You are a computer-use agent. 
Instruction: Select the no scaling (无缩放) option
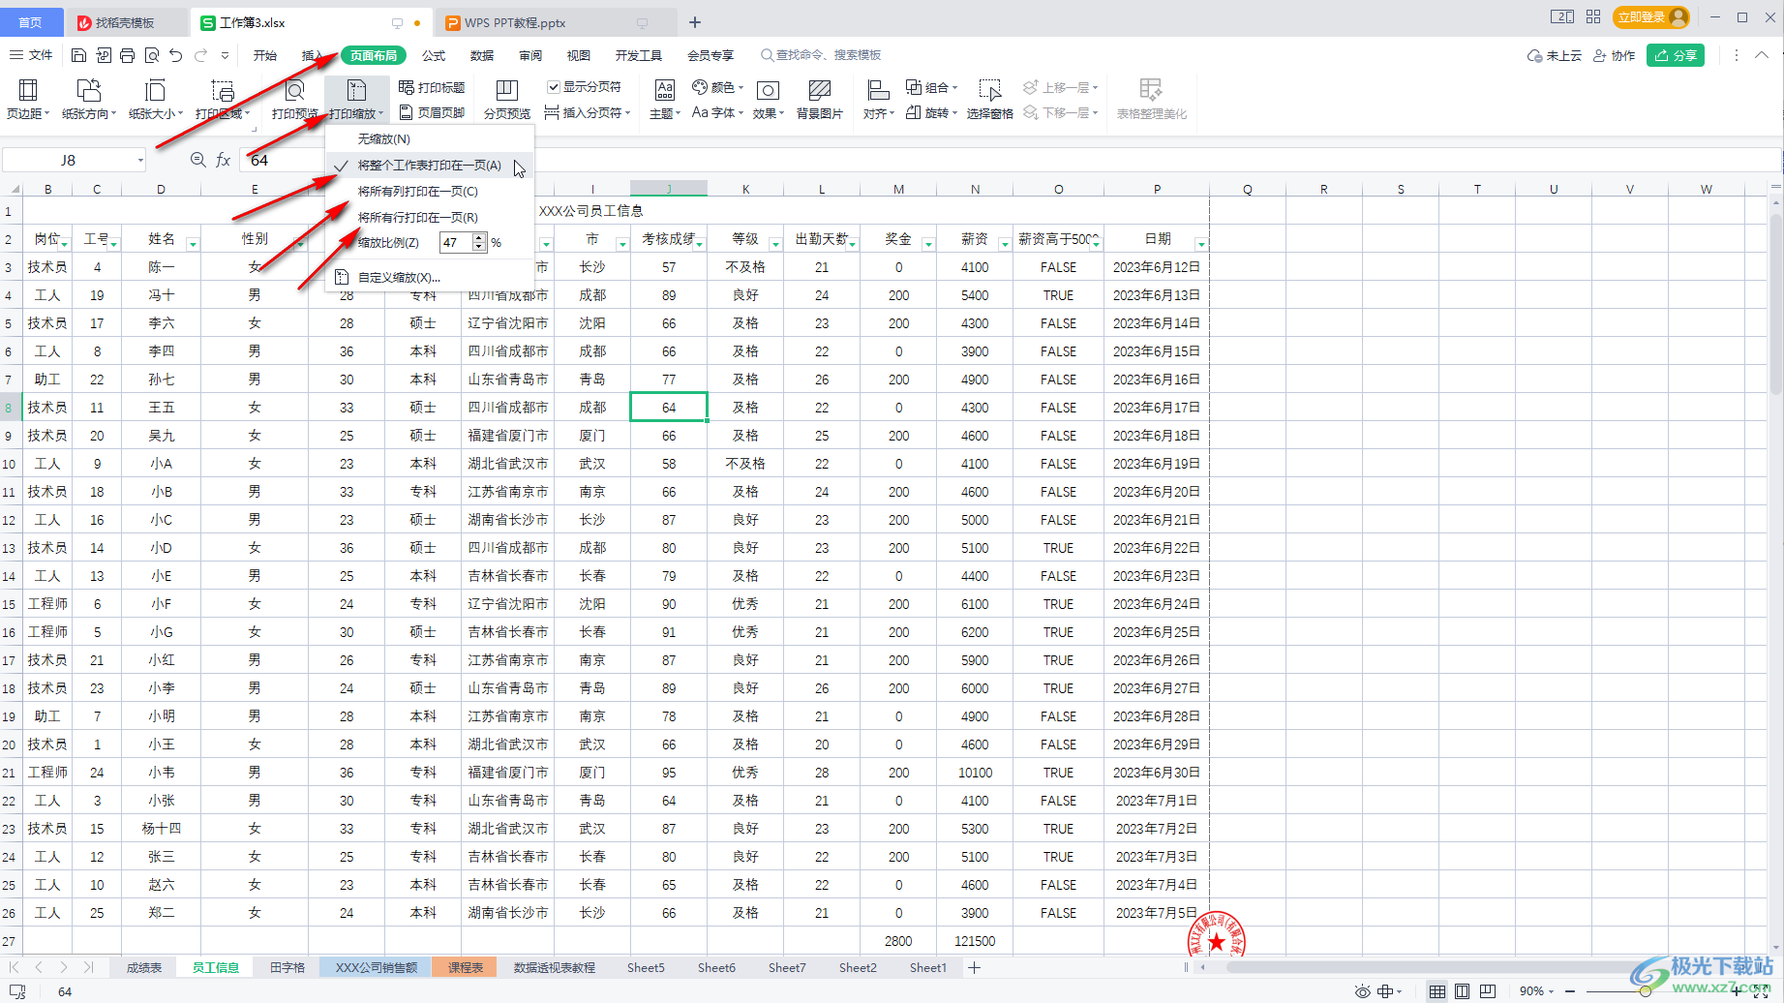383,139
